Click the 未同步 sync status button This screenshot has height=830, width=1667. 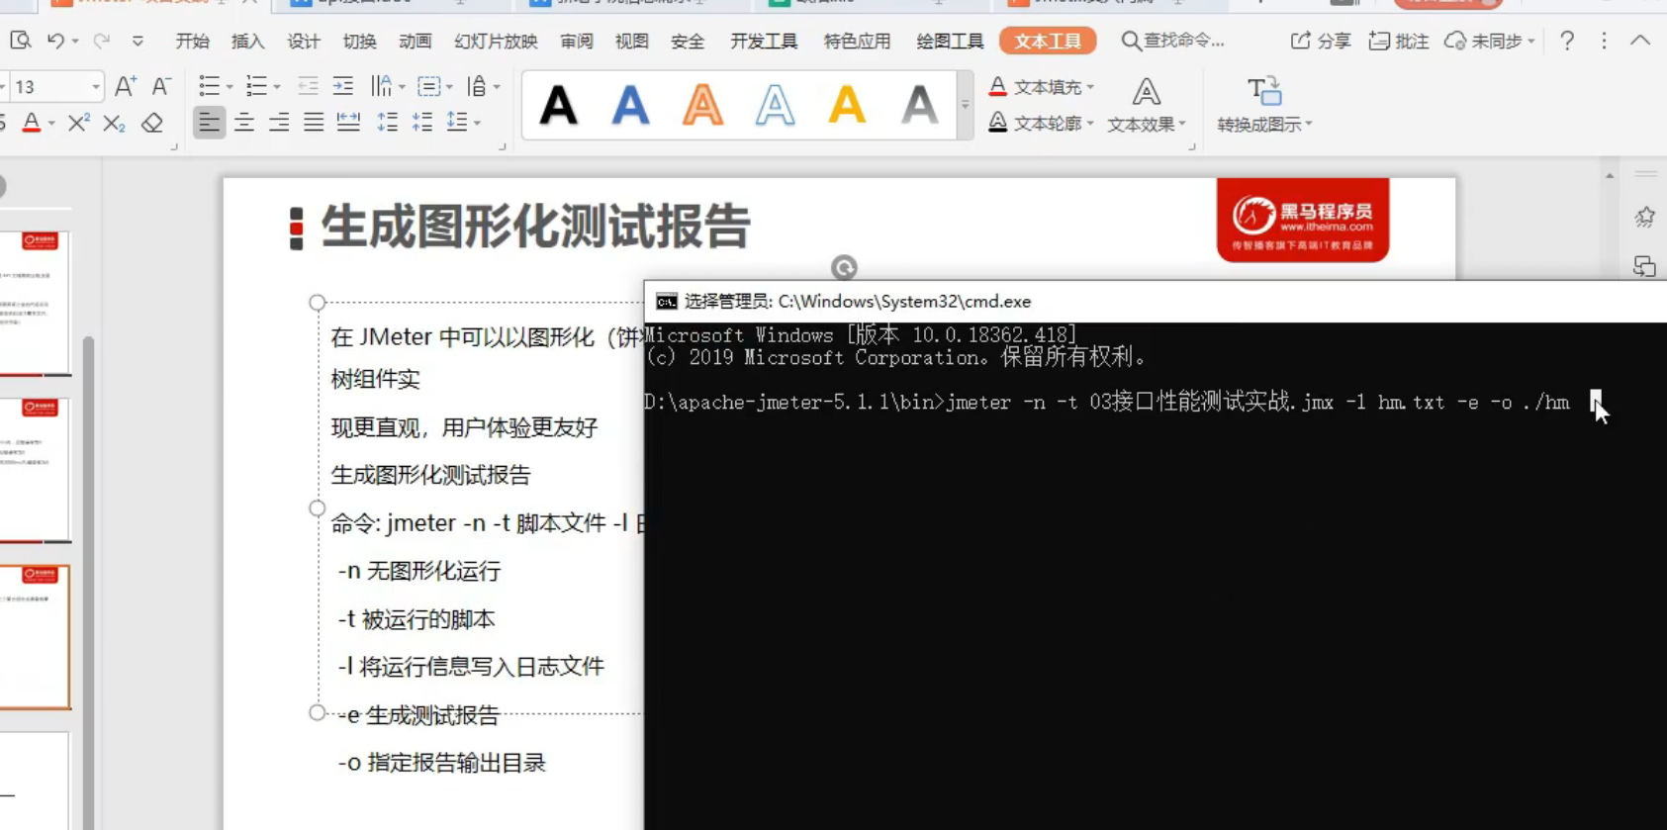tap(1490, 41)
